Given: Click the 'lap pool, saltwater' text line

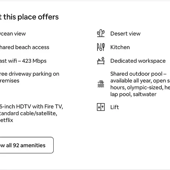Looking at the screenshot, I should click(x=133, y=94).
